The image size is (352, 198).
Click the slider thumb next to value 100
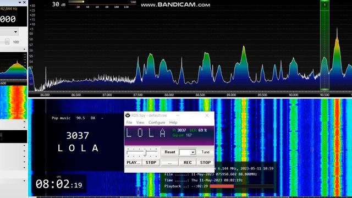pos(7,42)
